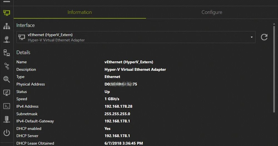Viewport: 278px width, 146px height.
Task: Refresh the network interface list
Action: tap(264, 37)
